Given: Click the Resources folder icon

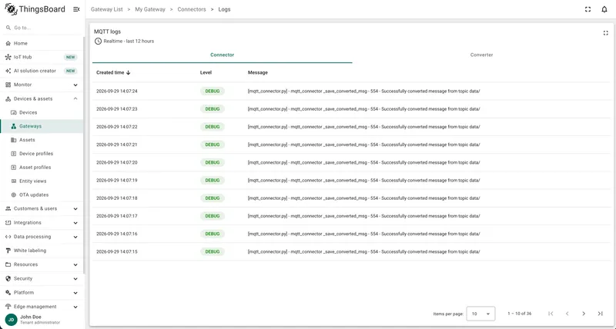Looking at the screenshot, I should pos(8,264).
